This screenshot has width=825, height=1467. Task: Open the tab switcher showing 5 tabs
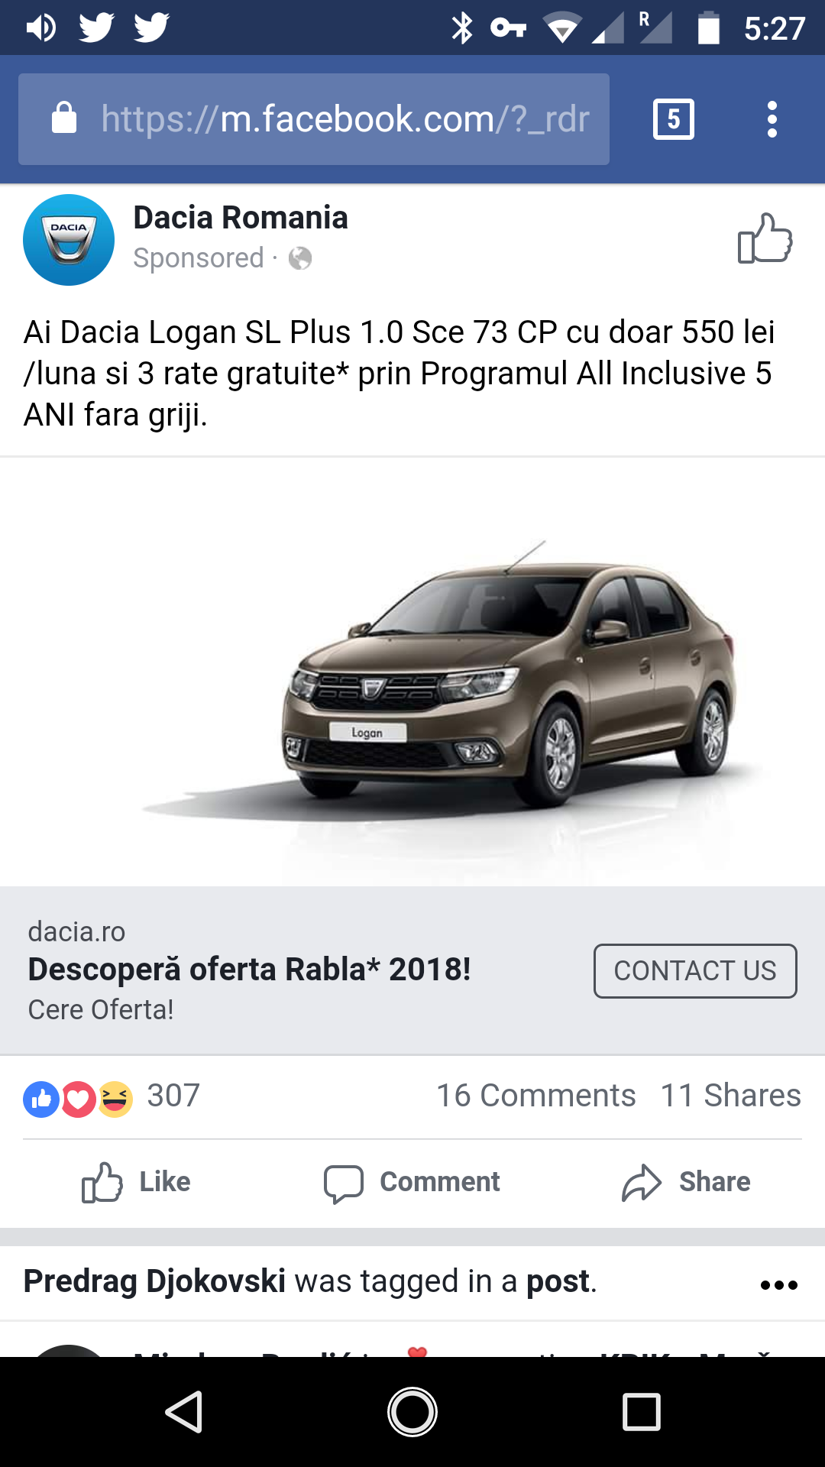tap(674, 119)
